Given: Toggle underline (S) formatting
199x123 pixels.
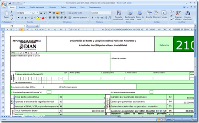Looking at the screenshot, I should [x=25, y=18].
